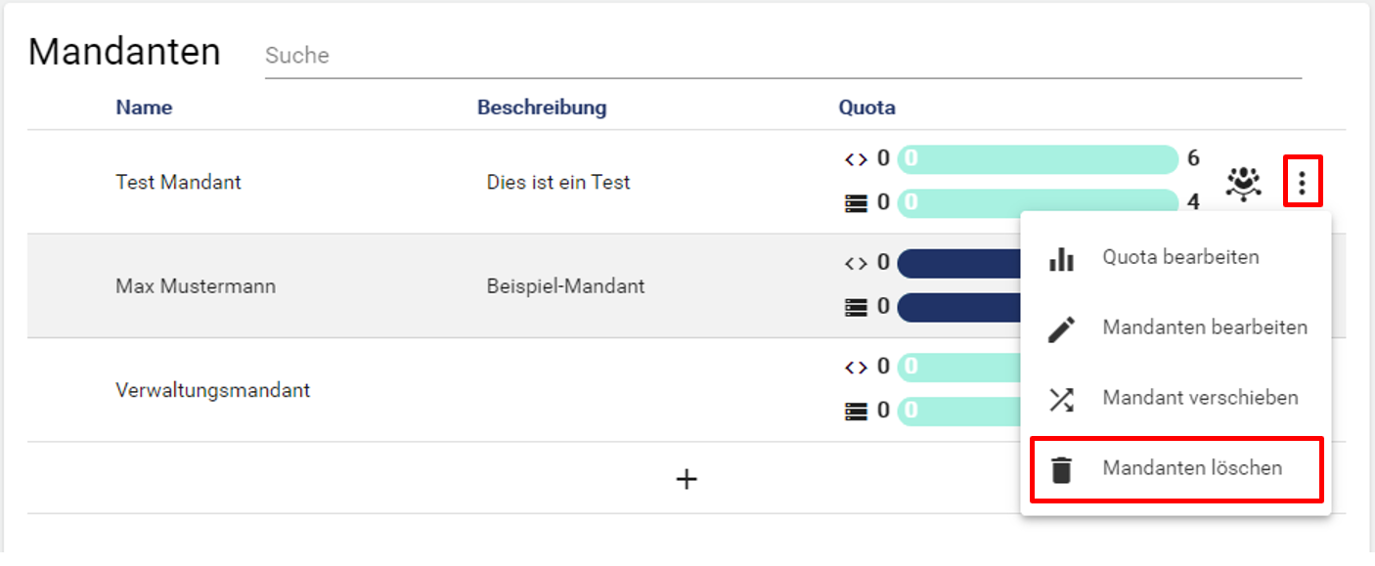1375x566 pixels.
Task: Click the bug-like icon in the Test Mandant row
Action: point(1243,183)
